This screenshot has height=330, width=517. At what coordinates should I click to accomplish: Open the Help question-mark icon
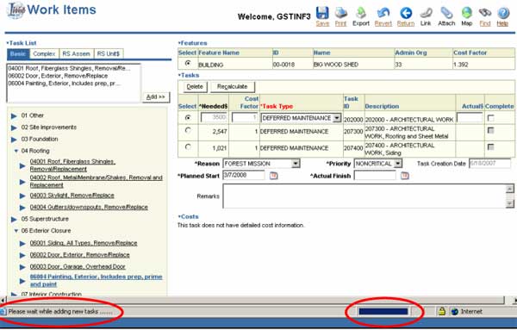[503, 13]
